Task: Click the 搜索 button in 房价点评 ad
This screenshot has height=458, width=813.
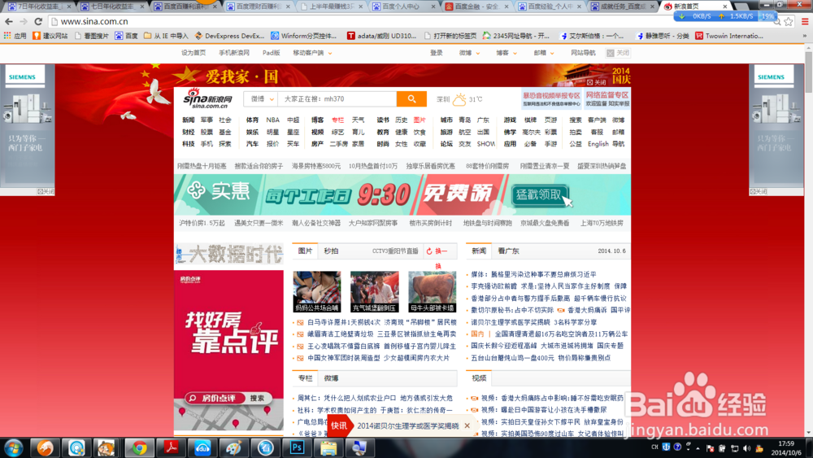Action: point(257,399)
